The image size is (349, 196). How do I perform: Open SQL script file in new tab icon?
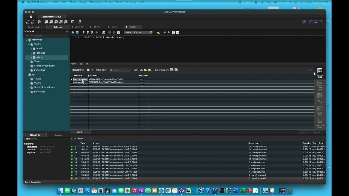32,22
